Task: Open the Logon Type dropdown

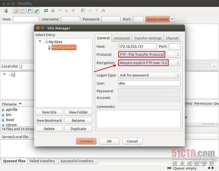Action: [x=149, y=75]
